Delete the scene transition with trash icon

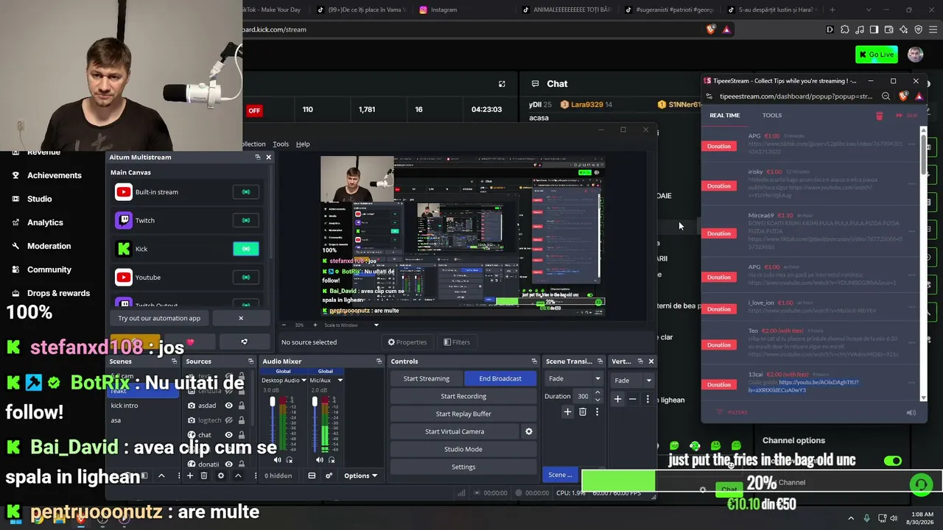(582, 412)
